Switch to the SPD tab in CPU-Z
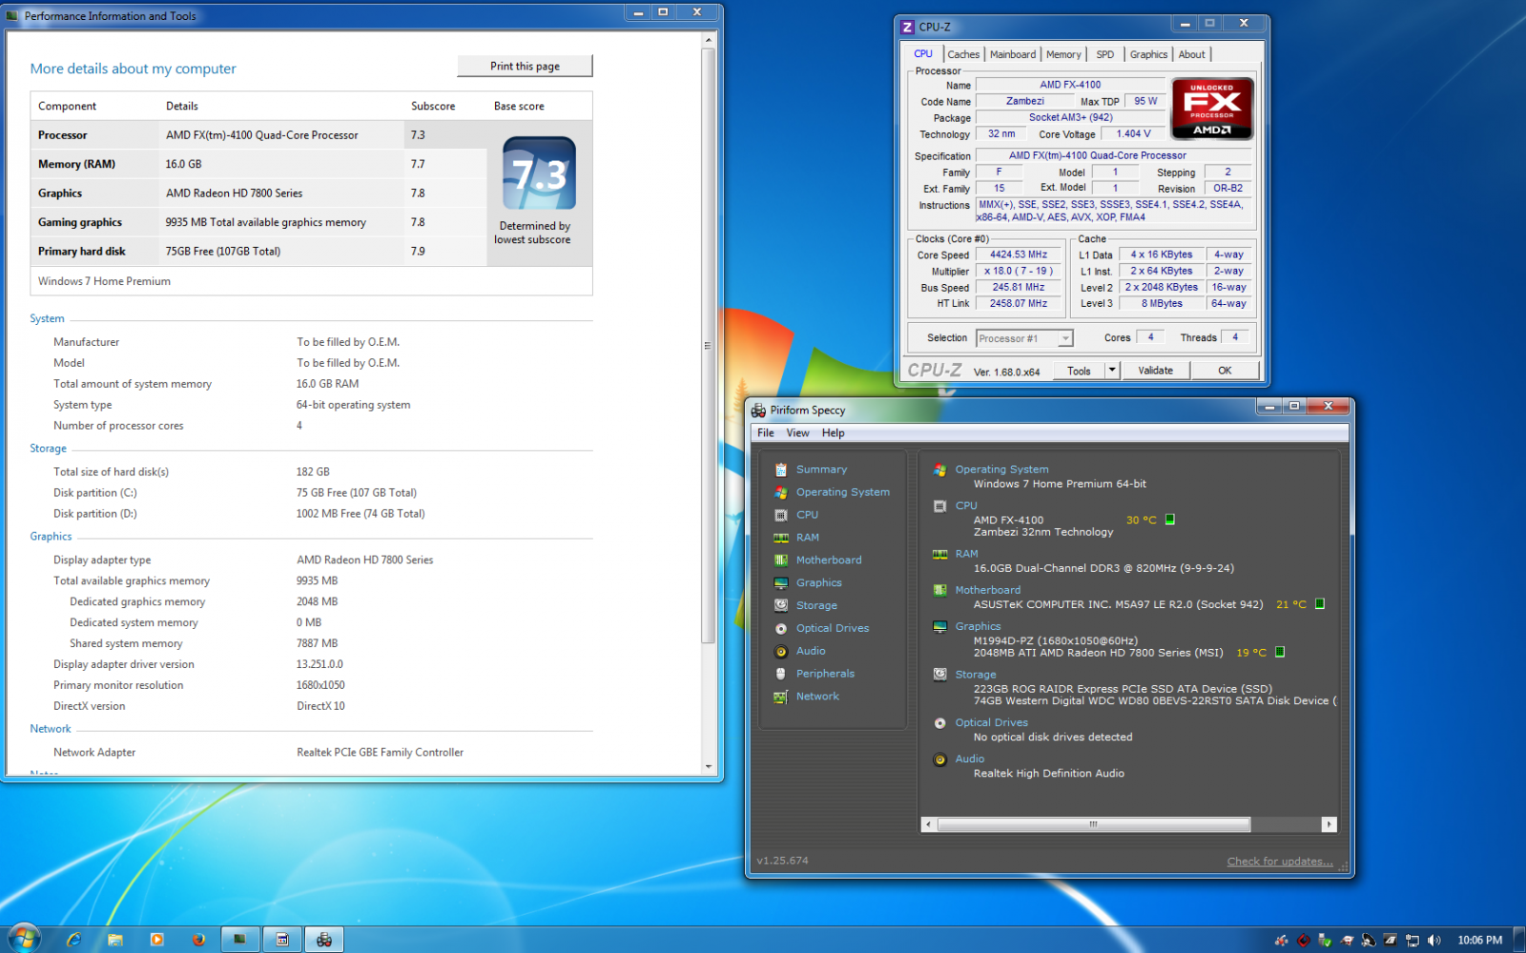The width and height of the screenshot is (1526, 953). (1104, 54)
